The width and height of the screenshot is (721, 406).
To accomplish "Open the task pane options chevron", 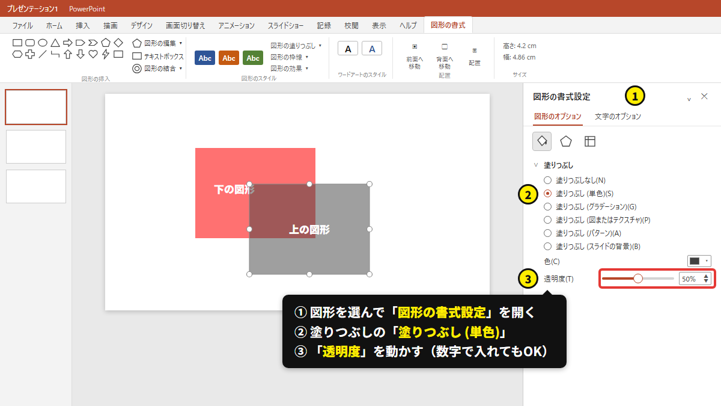I will pos(689,99).
